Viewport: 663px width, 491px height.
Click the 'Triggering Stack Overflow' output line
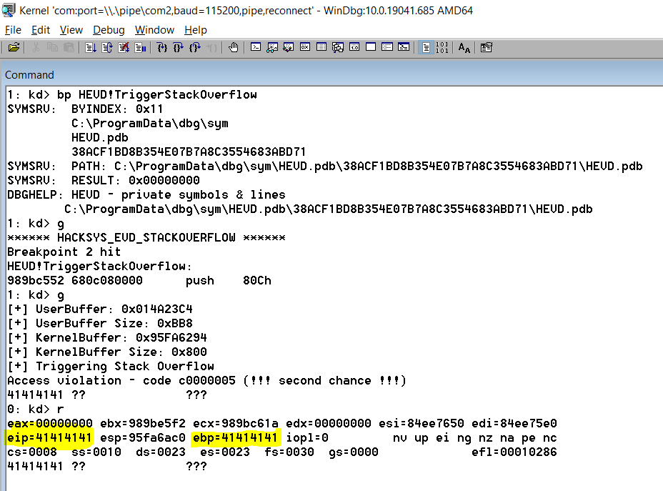(x=110, y=366)
